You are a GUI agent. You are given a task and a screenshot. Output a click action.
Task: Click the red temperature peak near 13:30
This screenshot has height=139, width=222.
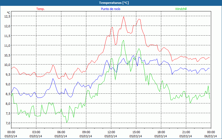[123, 17]
